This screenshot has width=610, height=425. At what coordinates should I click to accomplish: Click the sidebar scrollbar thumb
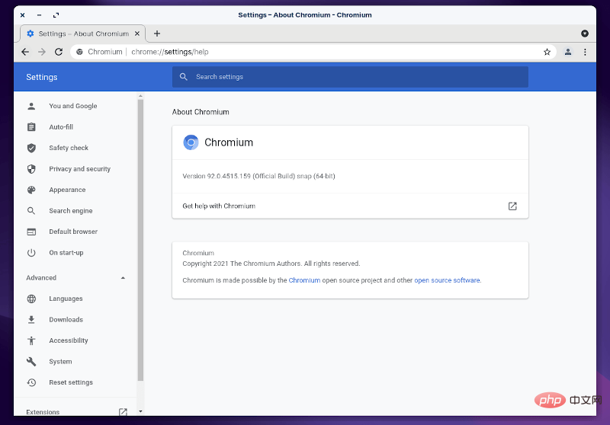[140, 240]
